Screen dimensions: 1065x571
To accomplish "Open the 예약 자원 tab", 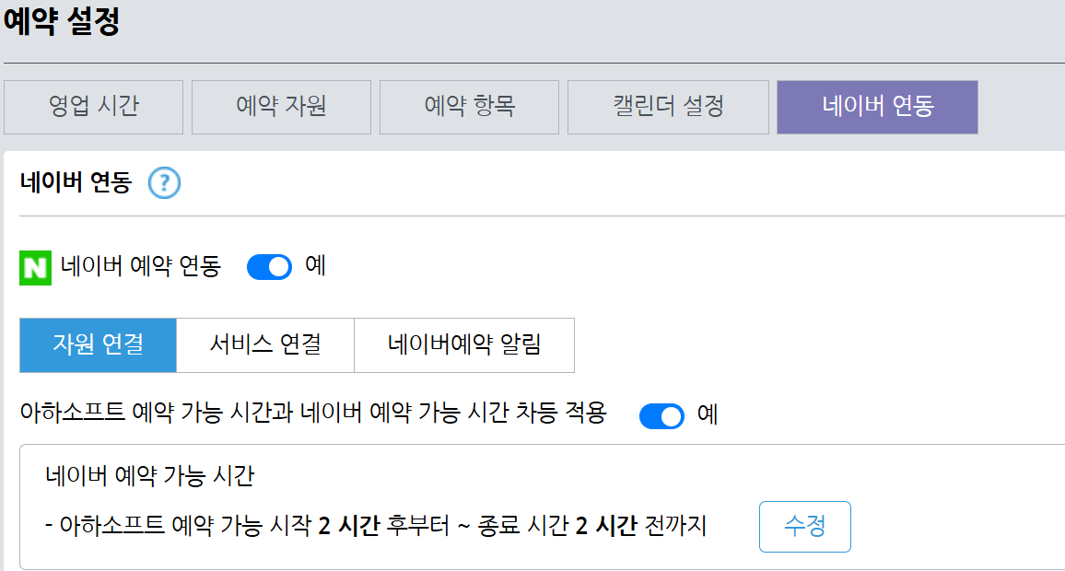I will click(x=281, y=107).
